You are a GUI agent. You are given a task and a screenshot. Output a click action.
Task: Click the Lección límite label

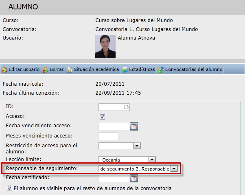24,159
